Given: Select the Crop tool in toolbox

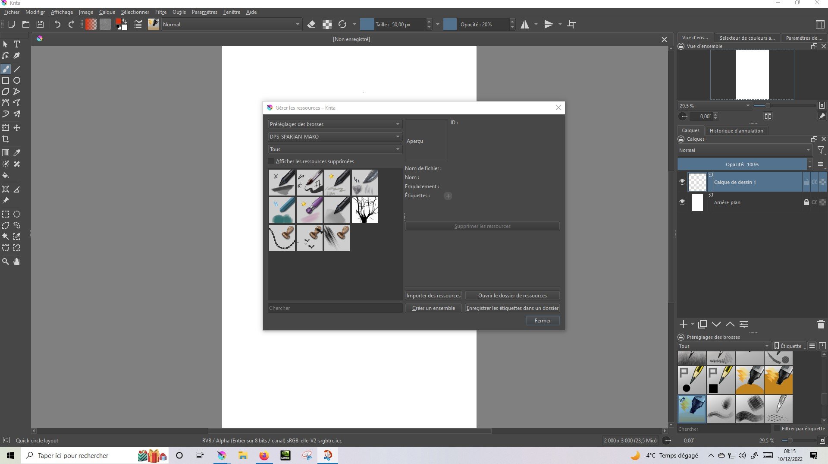Looking at the screenshot, I should pos(6,139).
